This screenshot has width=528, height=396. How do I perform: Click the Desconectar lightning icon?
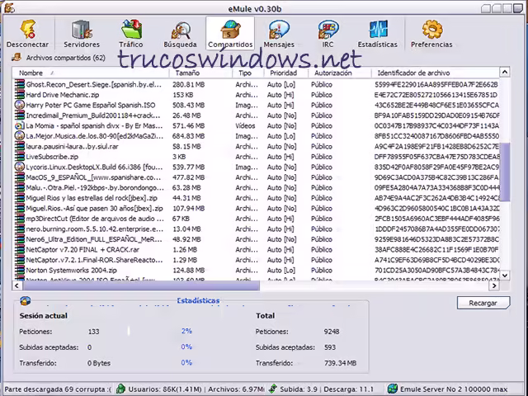[x=27, y=30]
